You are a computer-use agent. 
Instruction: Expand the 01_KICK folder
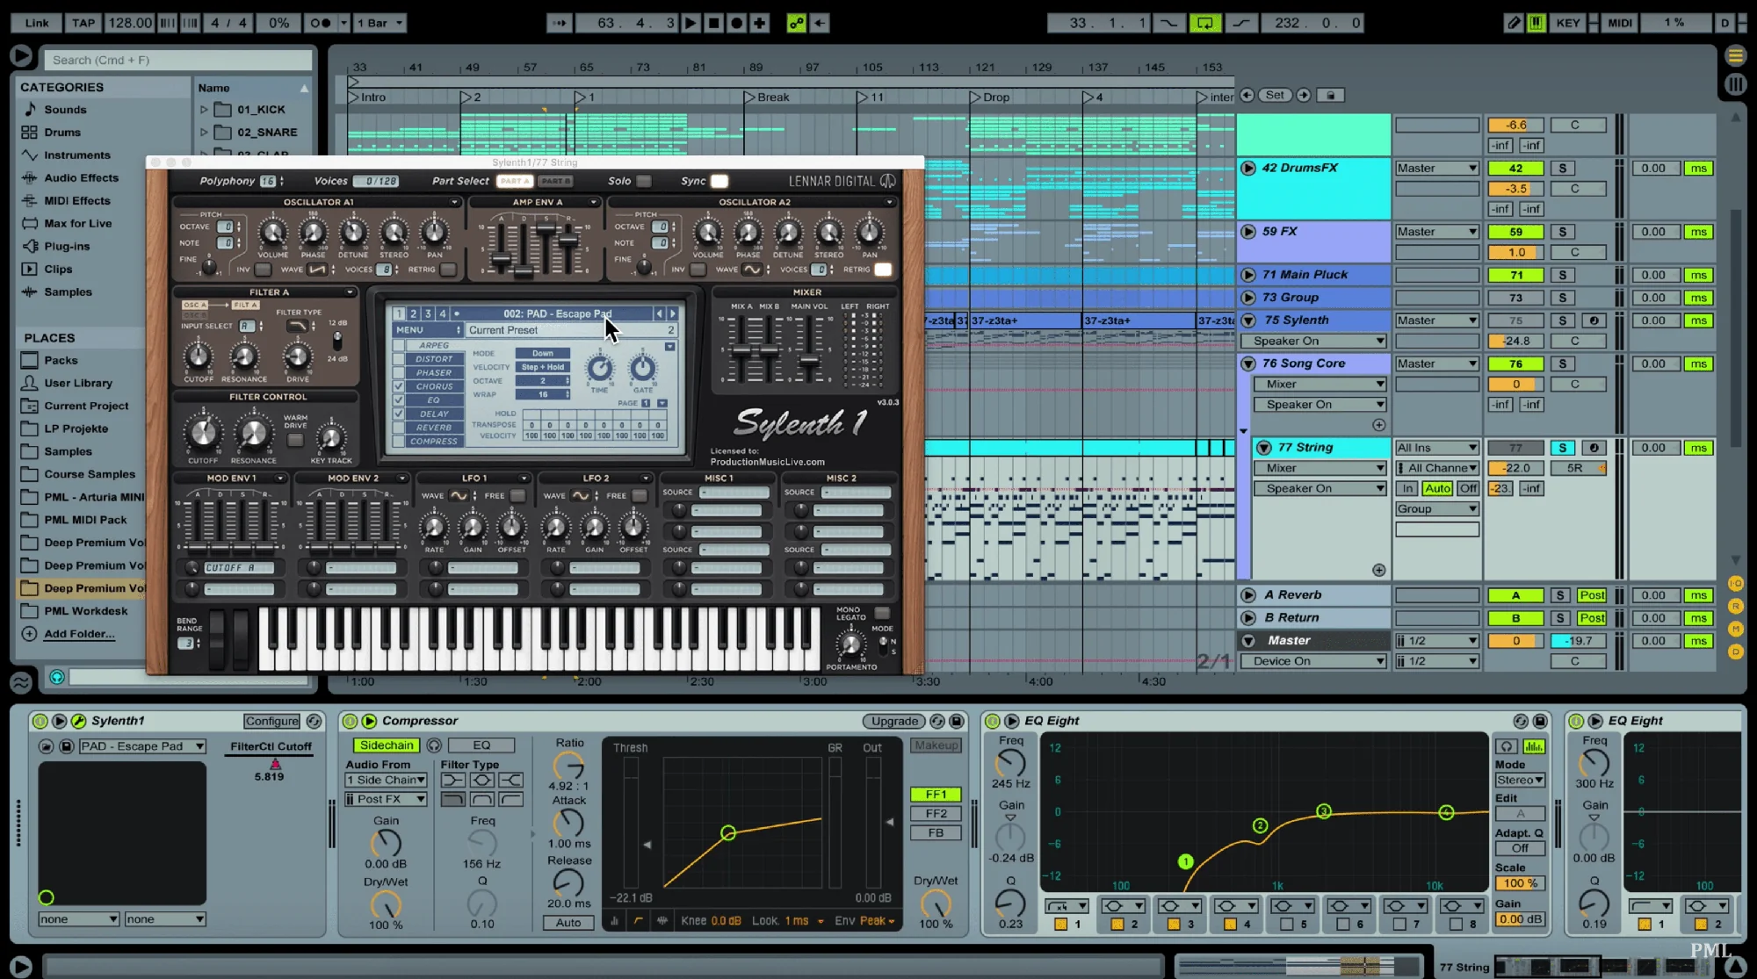click(204, 110)
